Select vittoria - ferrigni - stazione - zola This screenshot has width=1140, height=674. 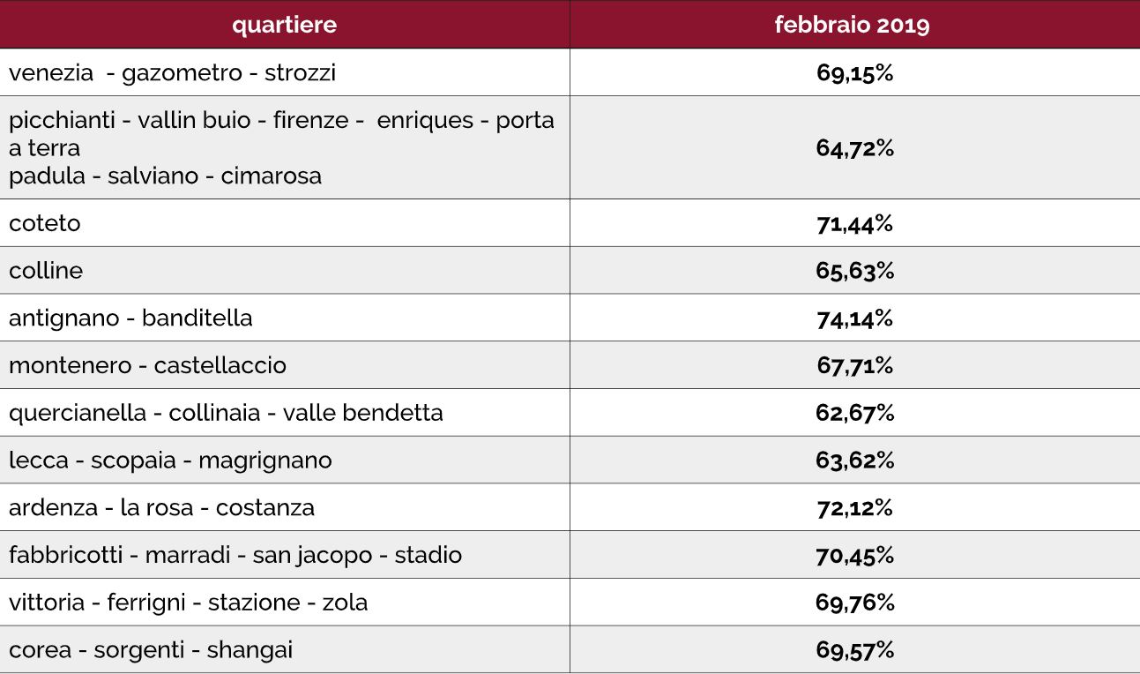(188, 603)
